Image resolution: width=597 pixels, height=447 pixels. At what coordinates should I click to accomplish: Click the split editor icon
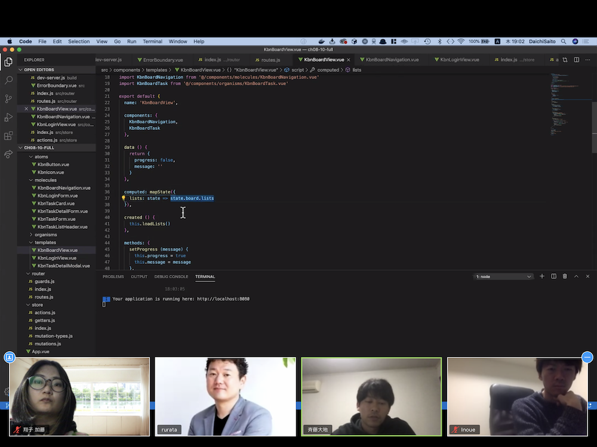[577, 60]
